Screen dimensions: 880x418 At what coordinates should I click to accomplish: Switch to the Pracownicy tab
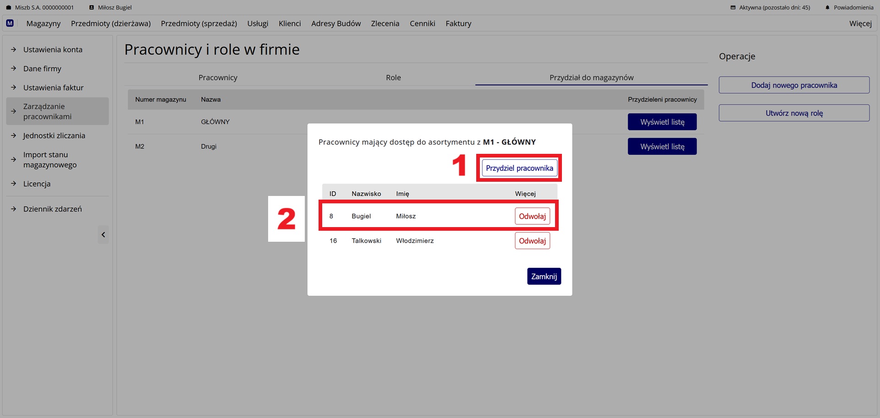218,77
